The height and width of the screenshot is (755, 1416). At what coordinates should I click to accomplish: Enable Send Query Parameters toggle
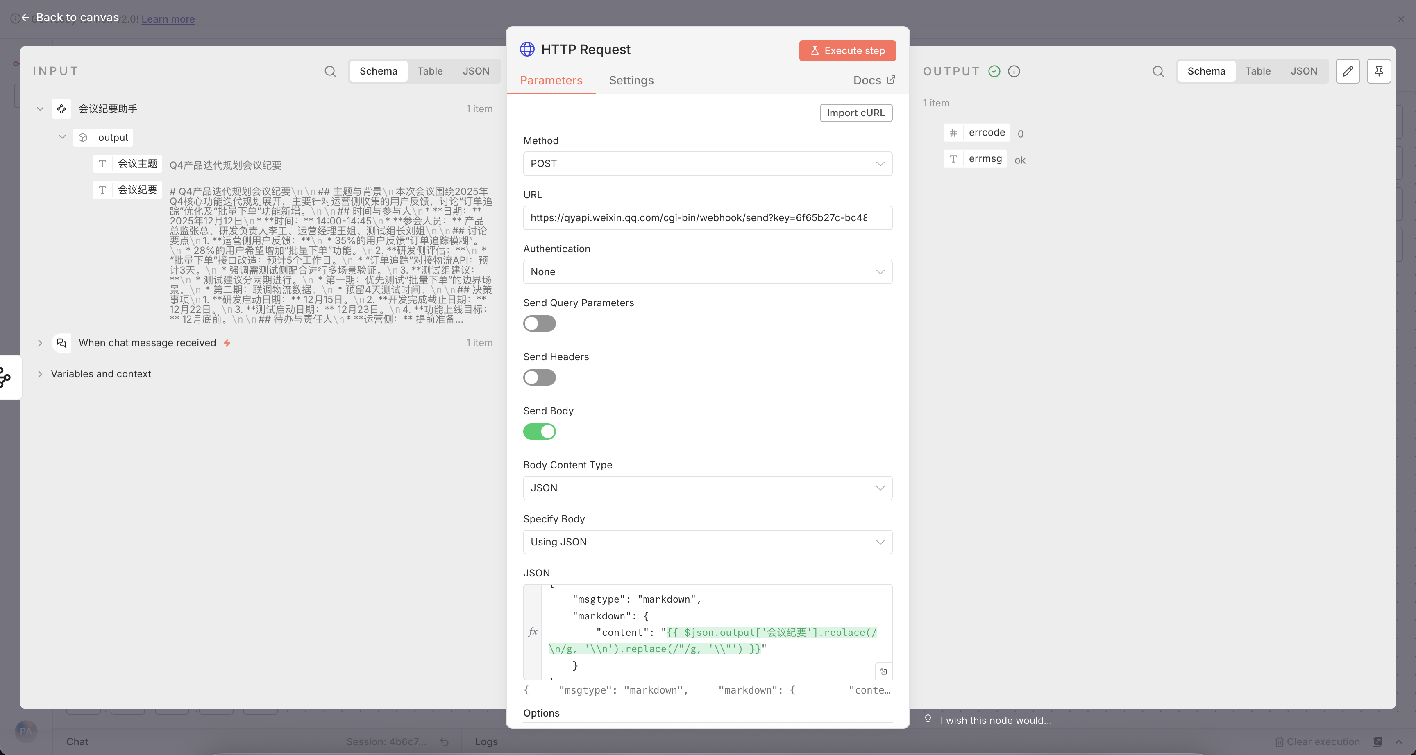539,323
